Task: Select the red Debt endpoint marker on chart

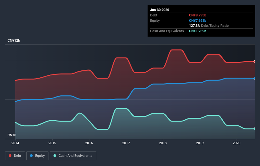Action: click(255, 62)
